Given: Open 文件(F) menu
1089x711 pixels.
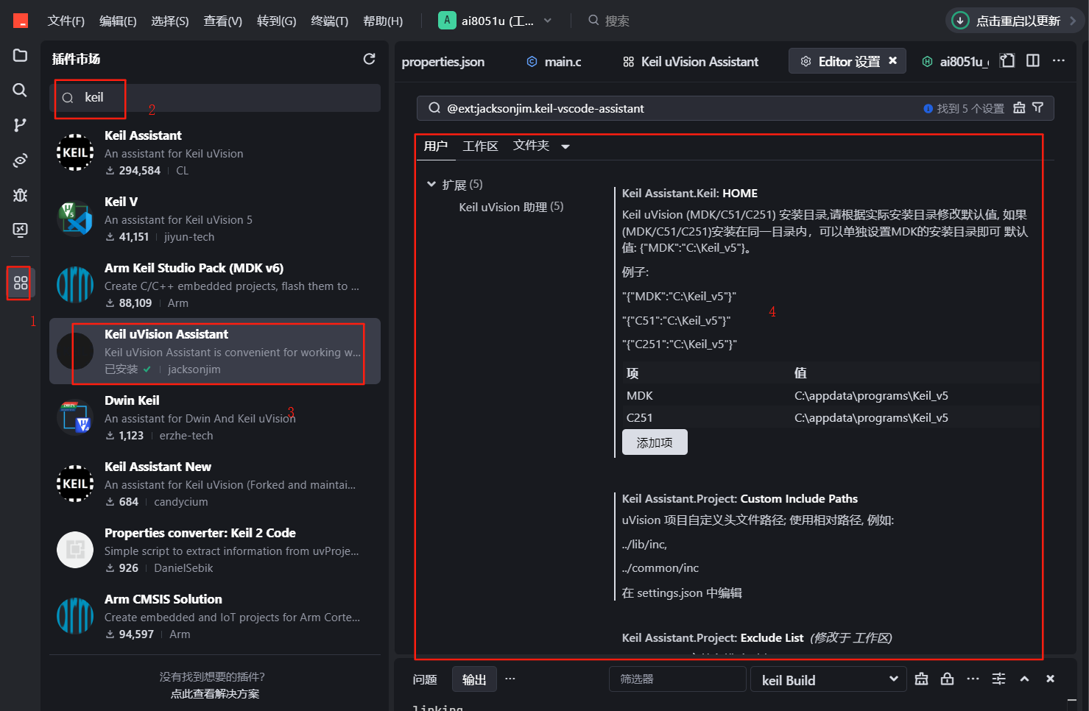Looking at the screenshot, I should [66, 21].
